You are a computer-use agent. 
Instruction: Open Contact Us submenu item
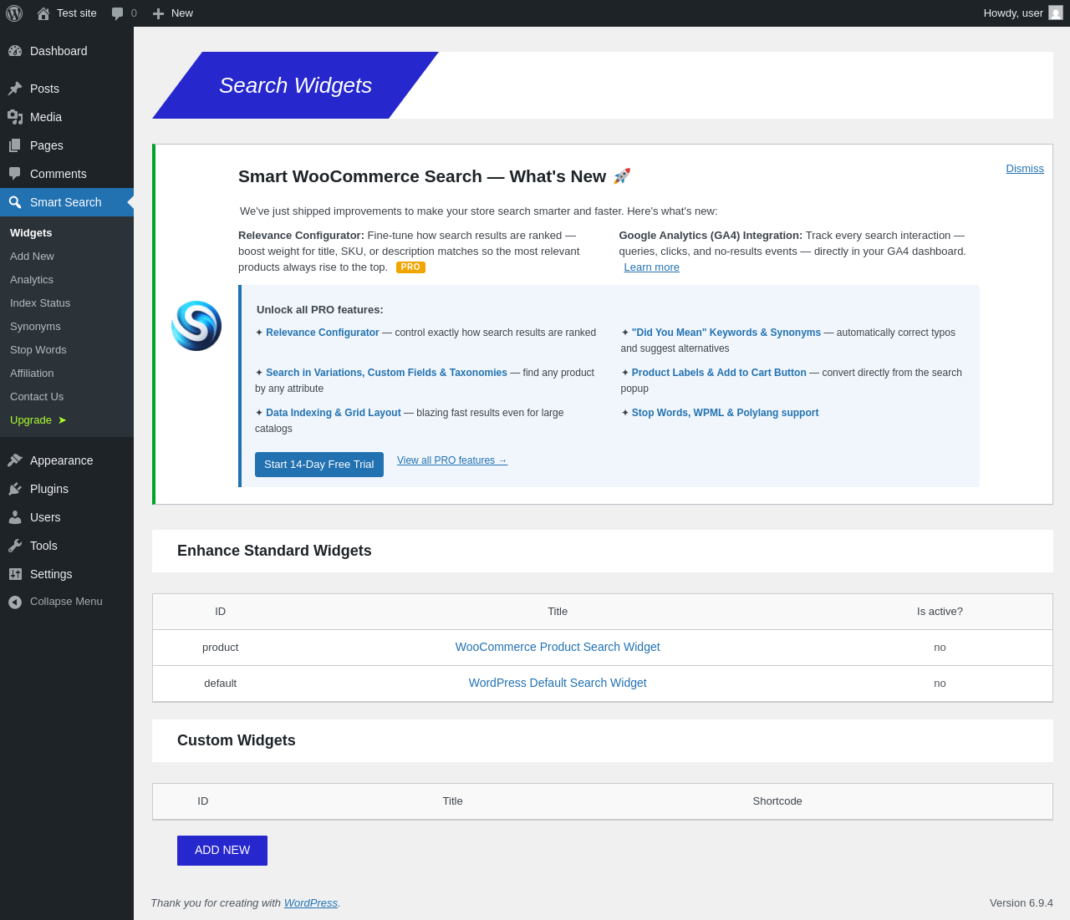tap(37, 397)
